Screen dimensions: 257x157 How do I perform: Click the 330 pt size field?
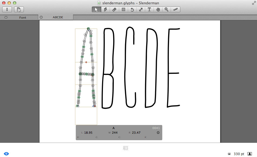(x=239, y=154)
